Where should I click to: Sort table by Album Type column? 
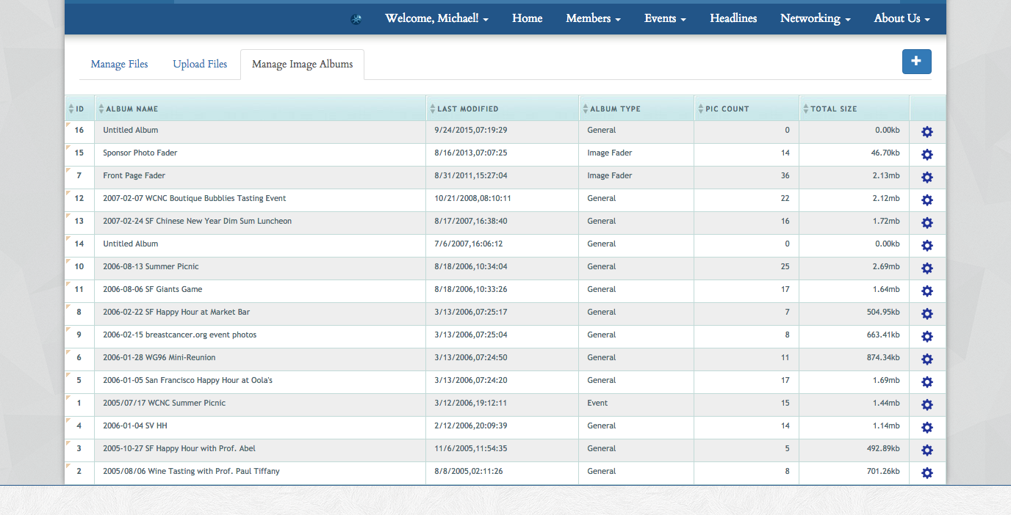636,109
